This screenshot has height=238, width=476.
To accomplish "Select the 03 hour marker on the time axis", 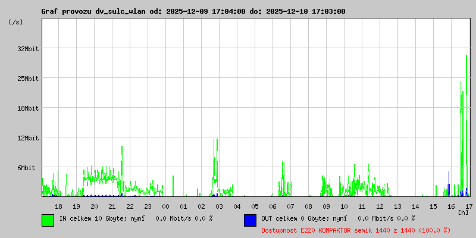I will pyautogui.click(x=219, y=206).
